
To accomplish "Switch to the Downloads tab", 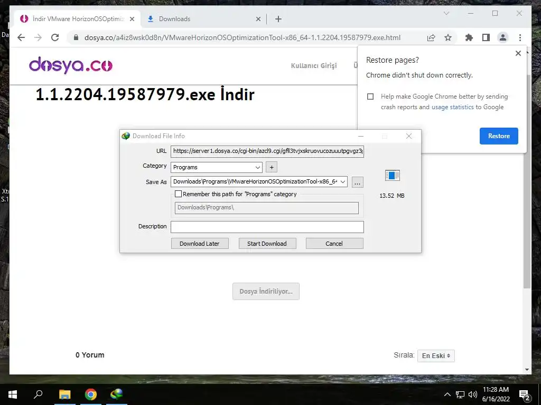I will tap(204, 19).
